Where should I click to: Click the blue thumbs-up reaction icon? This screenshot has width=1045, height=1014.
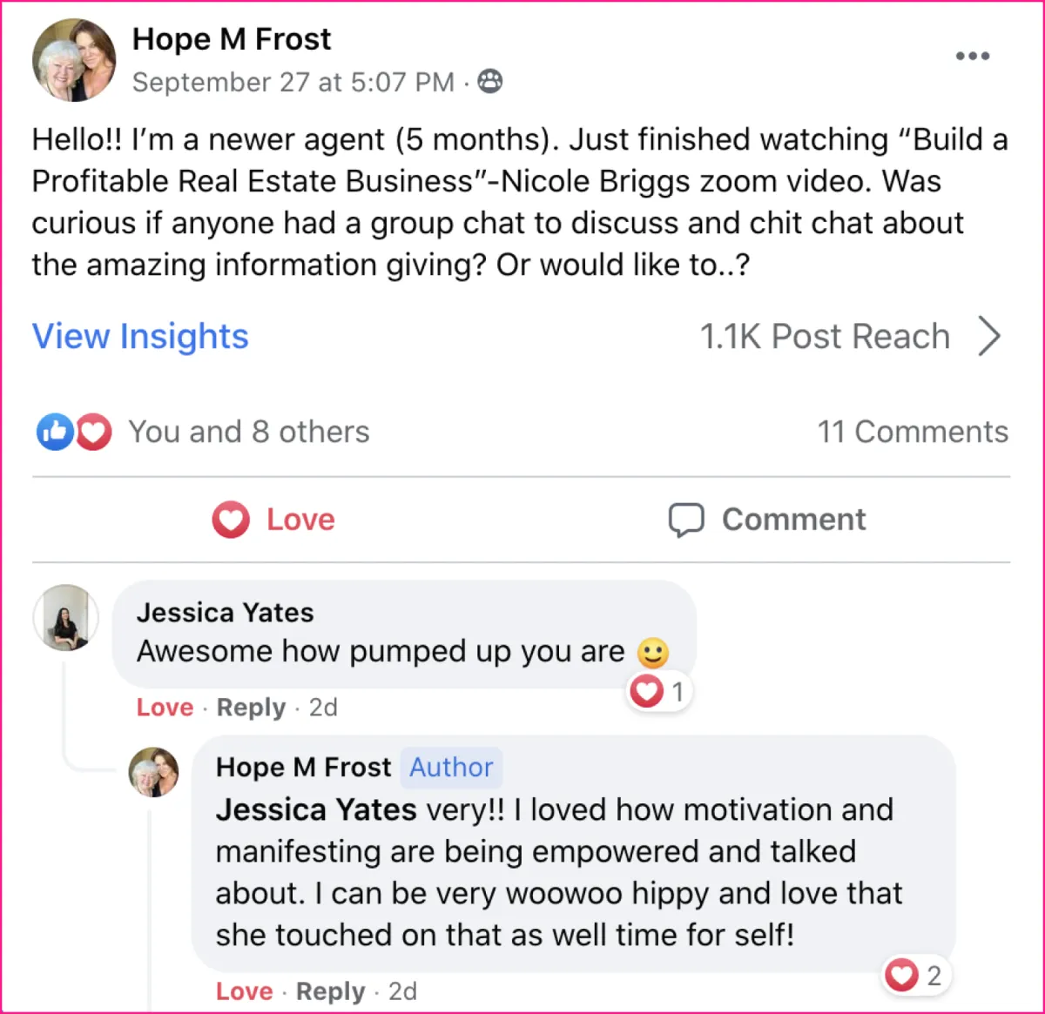pyautogui.click(x=54, y=432)
